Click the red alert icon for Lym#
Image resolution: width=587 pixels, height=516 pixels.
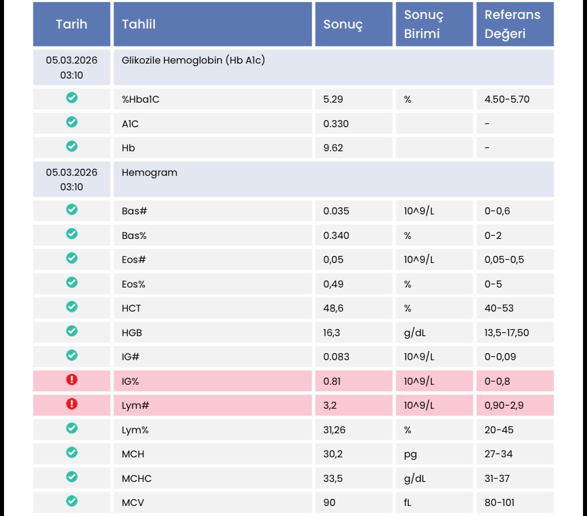pos(72,404)
